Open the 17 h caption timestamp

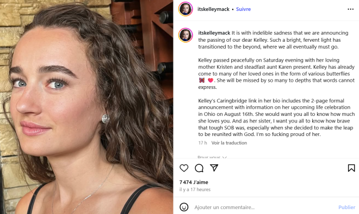point(202,143)
